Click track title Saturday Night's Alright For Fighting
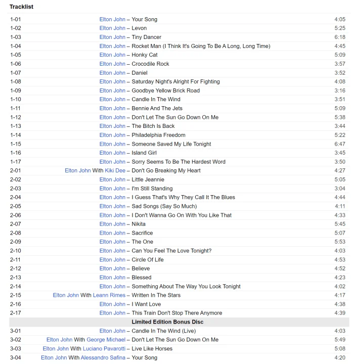351x364 pixels. (x=175, y=81)
